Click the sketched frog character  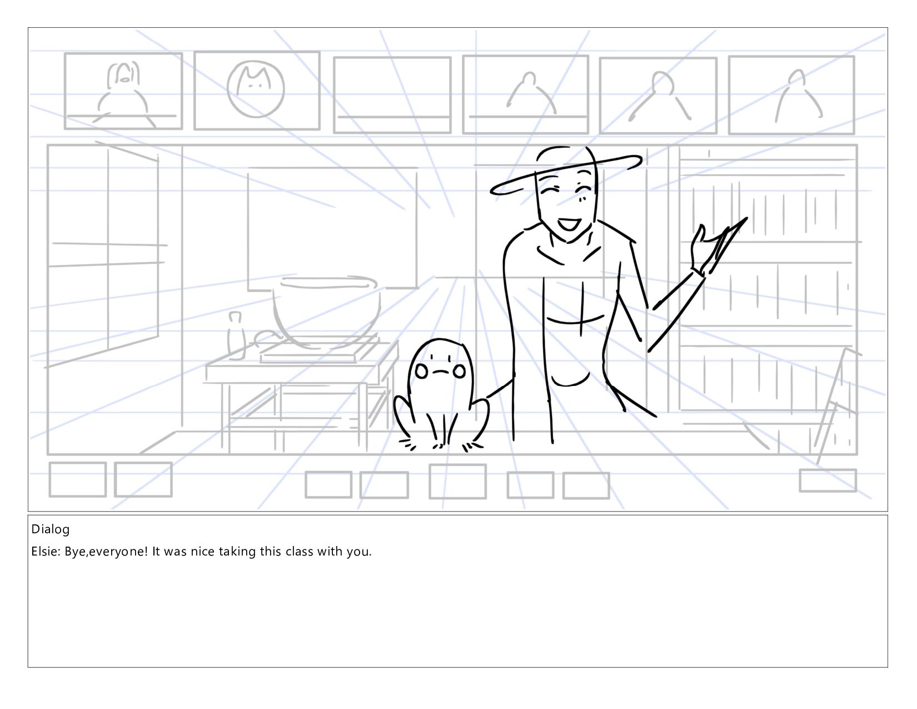[x=441, y=395]
